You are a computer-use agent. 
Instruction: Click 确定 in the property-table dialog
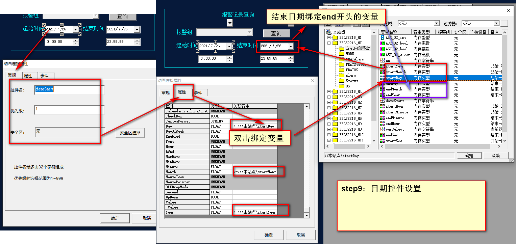(x=269, y=235)
